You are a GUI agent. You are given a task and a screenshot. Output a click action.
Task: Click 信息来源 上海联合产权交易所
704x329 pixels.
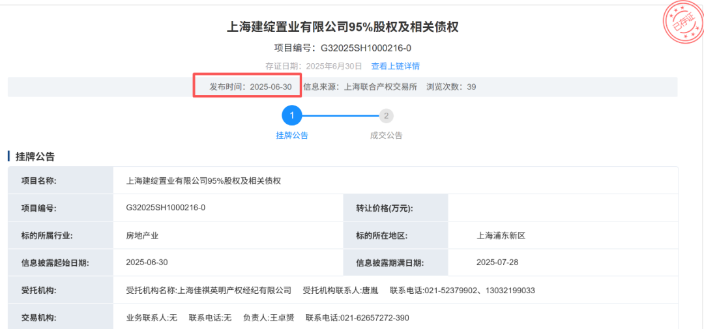tap(360, 87)
